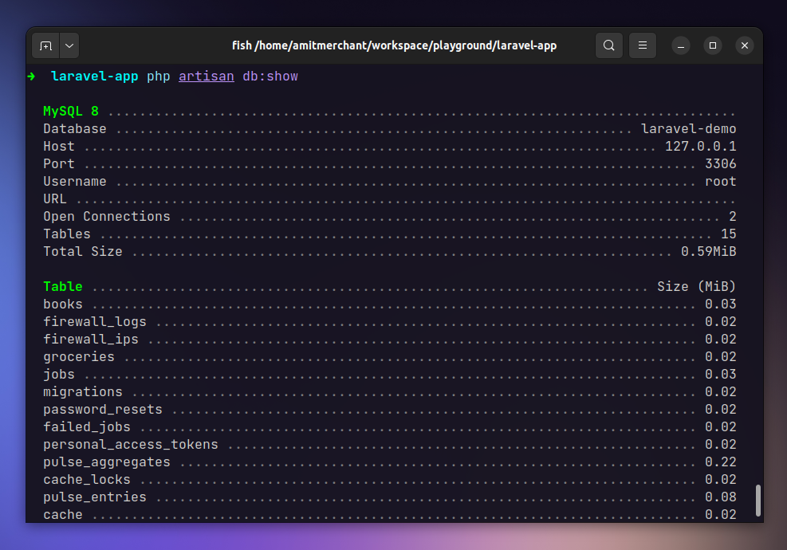Click the 'cache_locks' table name
The image size is (787, 550).
click(x=86, y=480)
